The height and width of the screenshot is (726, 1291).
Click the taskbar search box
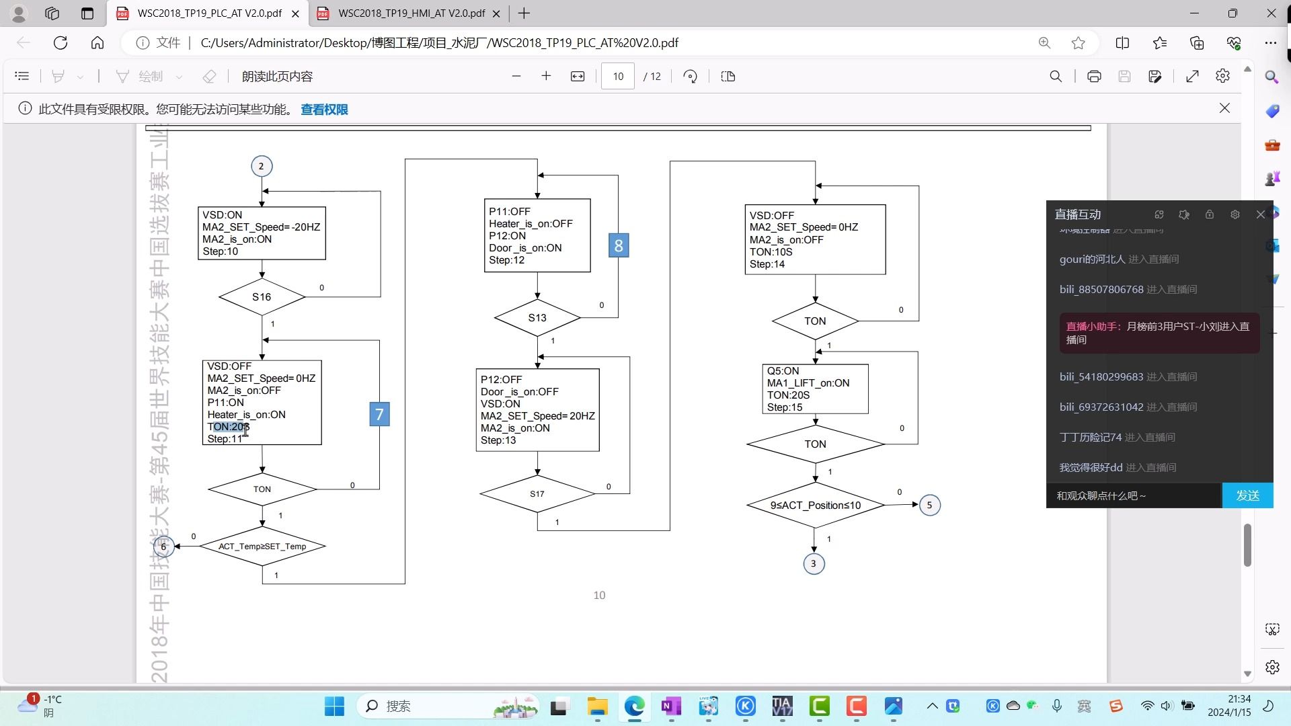click(x=449, y=707)
